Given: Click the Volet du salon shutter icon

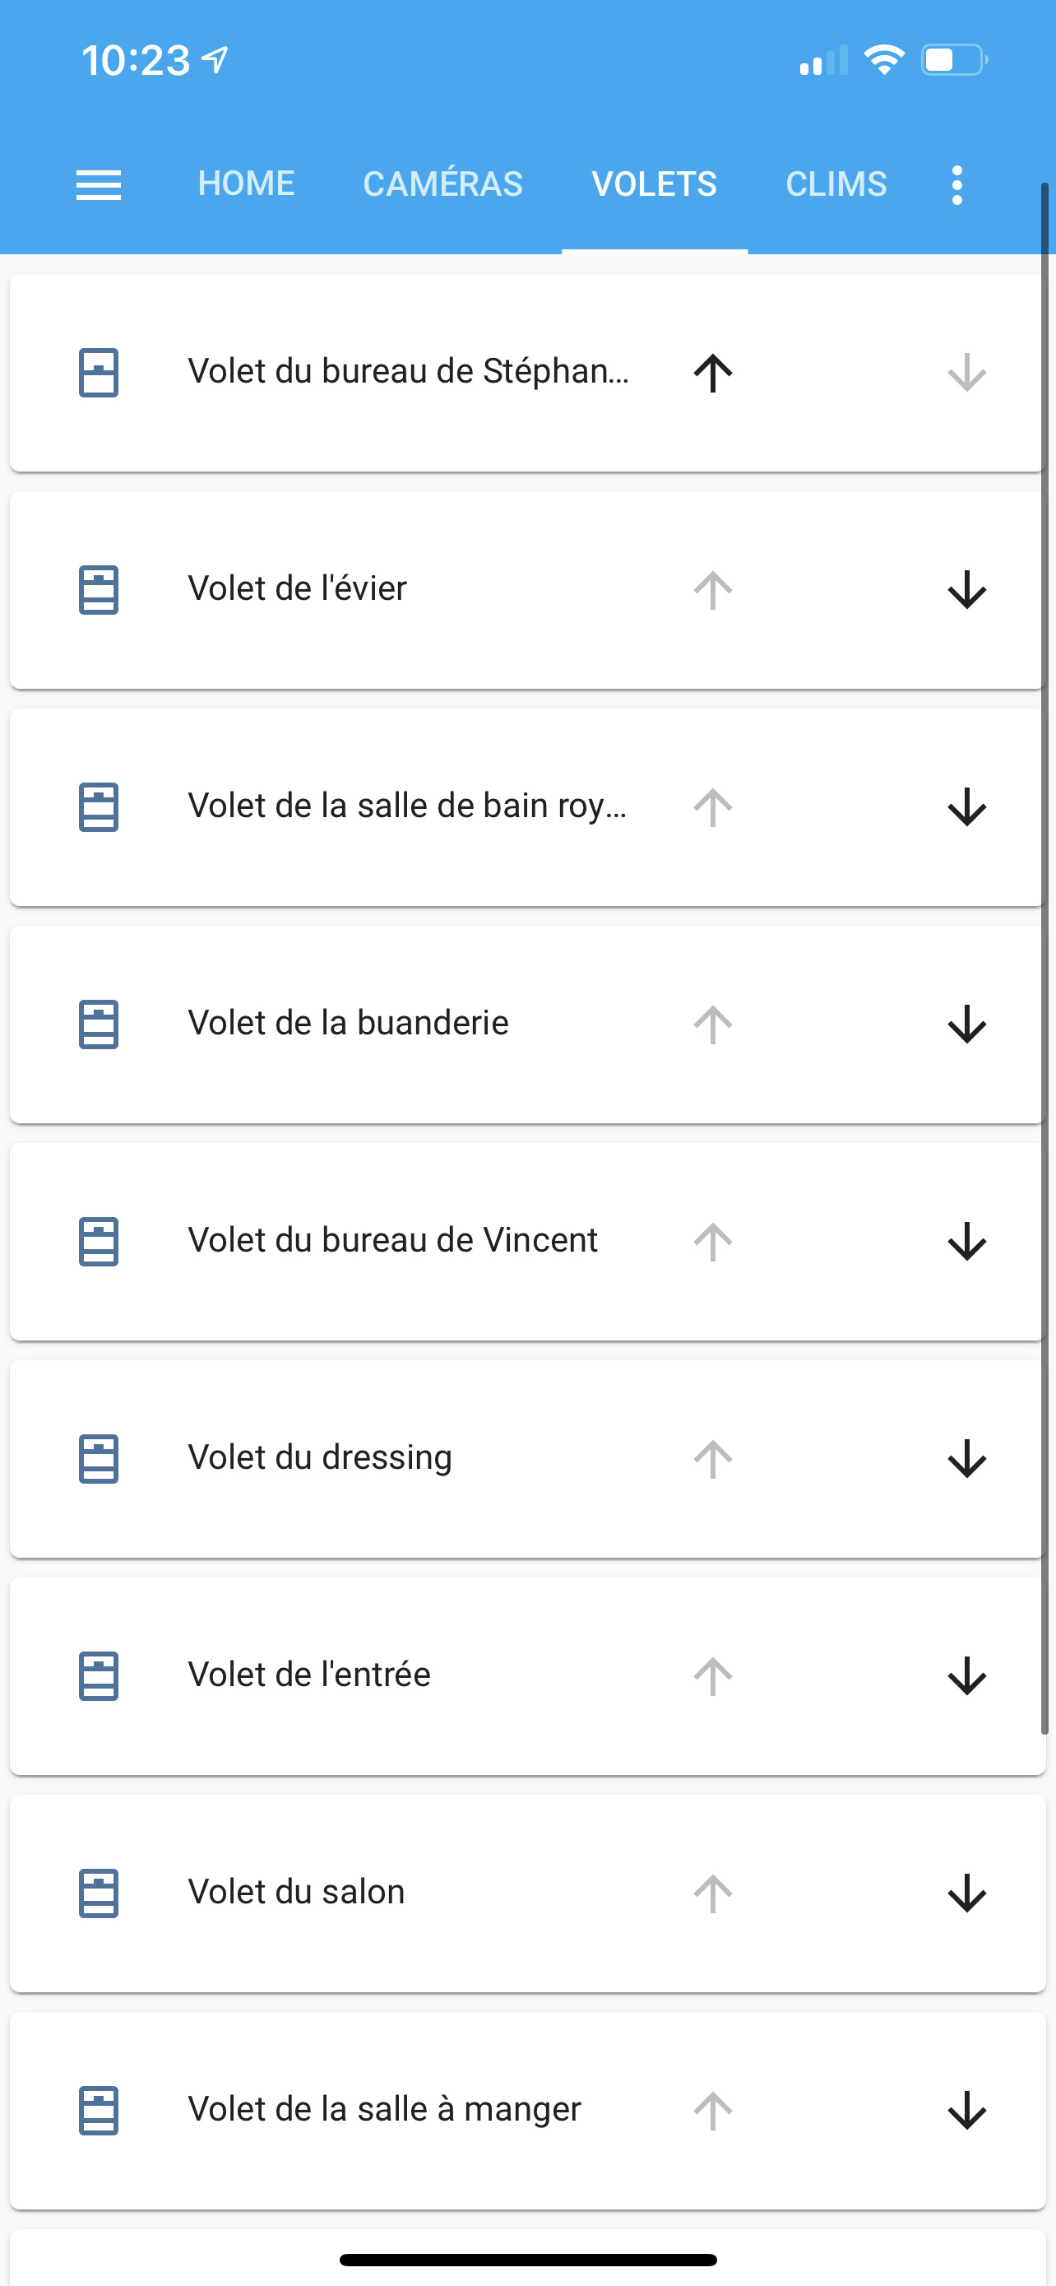Looking at the screenshot, I should 99,1893.
